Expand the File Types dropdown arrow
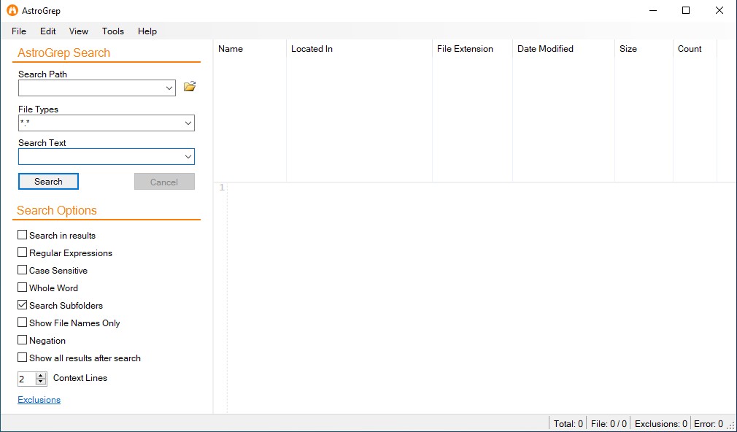This screenshot has width=737, height=432. tap(188, 123)
